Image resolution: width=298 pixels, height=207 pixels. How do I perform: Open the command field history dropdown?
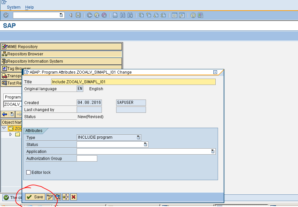[61, 15]
